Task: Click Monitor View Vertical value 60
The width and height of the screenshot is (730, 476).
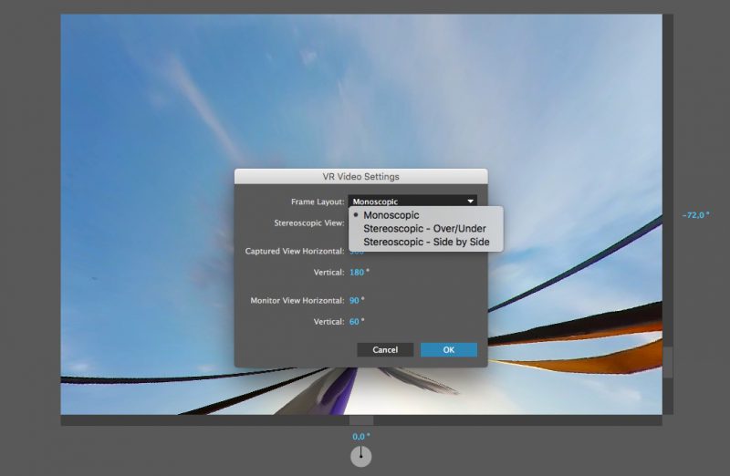Action: point(357,321)
